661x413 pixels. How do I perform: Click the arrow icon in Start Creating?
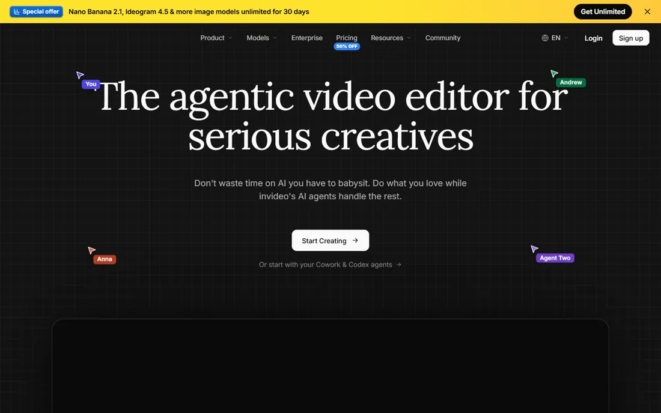355,240
